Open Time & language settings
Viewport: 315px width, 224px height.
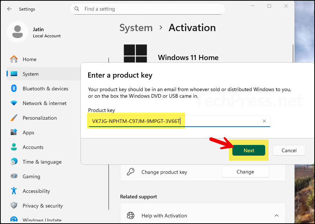click(42, 162)
